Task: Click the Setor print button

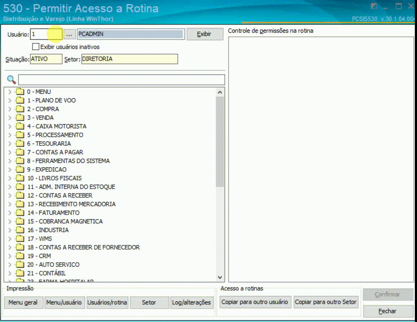Action: (149, 303)
